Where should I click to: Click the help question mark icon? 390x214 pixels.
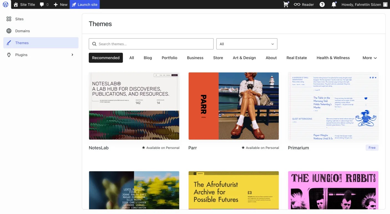322,4
